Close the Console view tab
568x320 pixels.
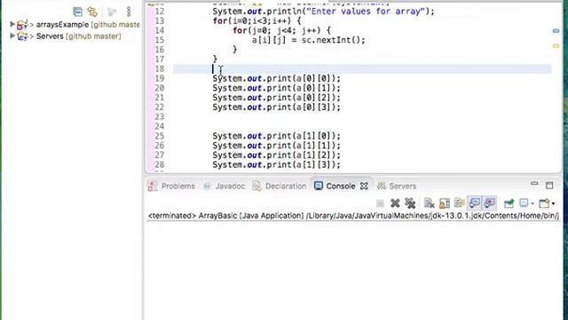point(364,186)
